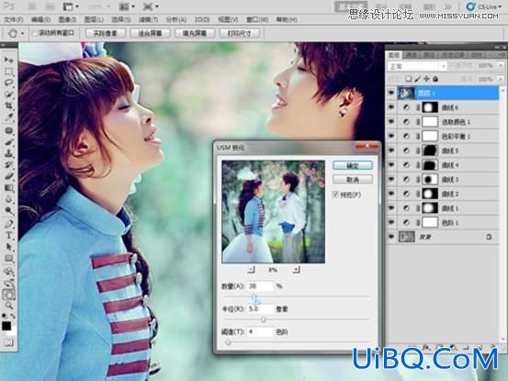This screenshot has height=381, width=508.
Task: Click the lock all icon in Layers panel
Action: coord(435,79)
